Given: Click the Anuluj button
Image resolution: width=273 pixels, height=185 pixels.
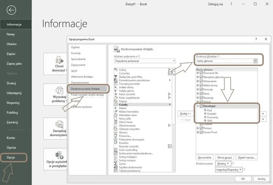Looking at the screenshot, I should (261, 179).
